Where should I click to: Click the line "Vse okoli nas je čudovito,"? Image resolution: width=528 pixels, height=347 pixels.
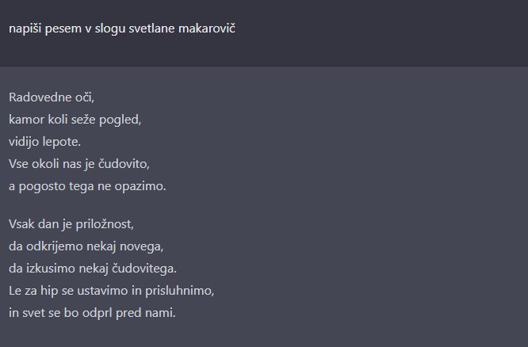point(79,164)
